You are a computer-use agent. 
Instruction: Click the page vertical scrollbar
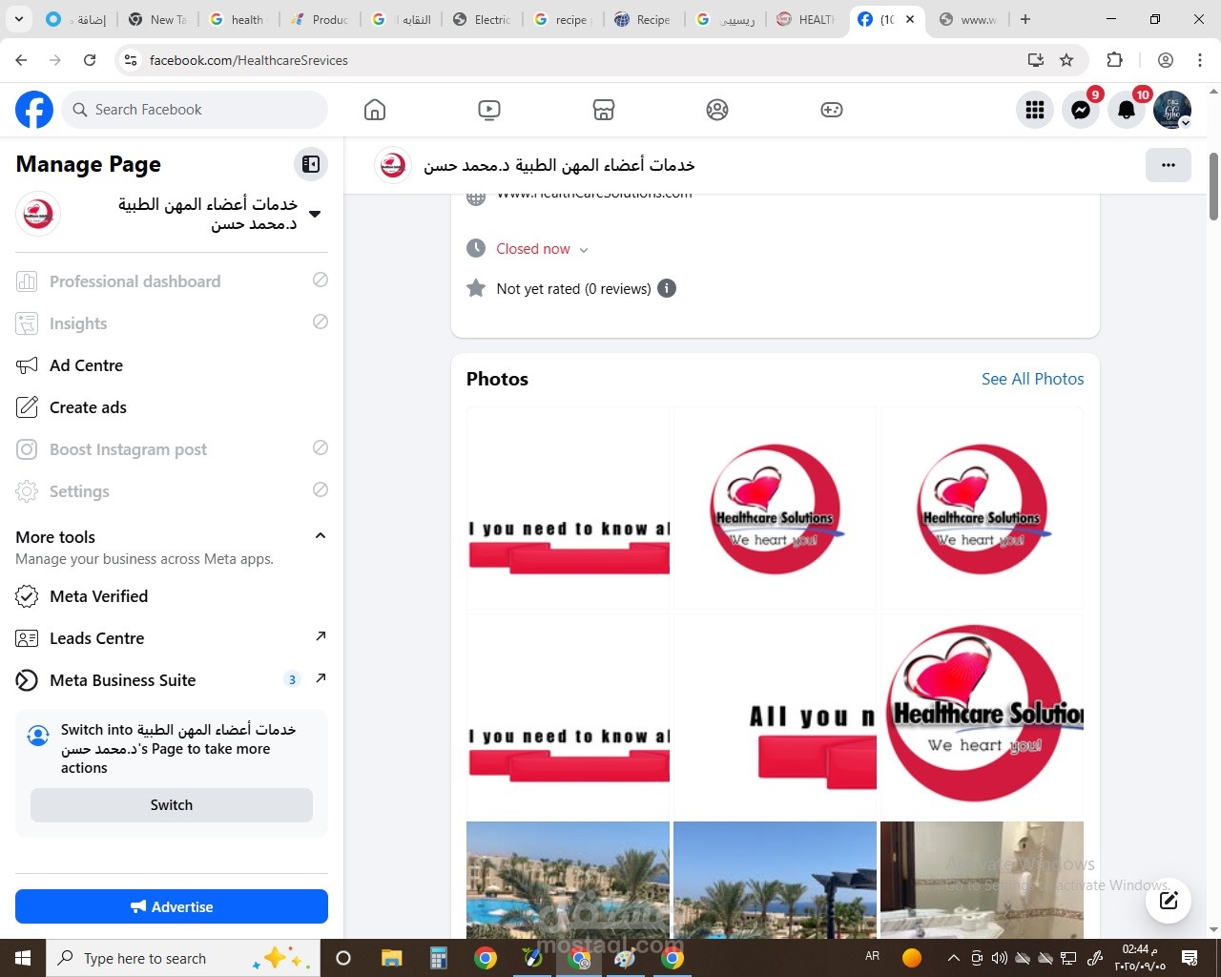point(1213,187)
